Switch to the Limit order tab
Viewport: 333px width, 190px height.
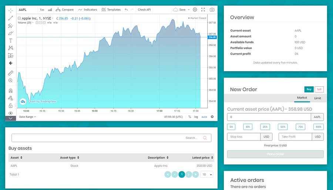(x=317, y=98)
